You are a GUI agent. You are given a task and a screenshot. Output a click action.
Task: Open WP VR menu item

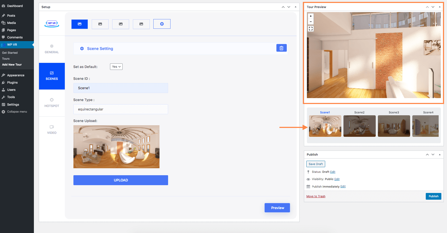pos(17,45)
